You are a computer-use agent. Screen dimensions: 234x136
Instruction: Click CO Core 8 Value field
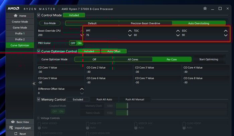coord(206,80)
